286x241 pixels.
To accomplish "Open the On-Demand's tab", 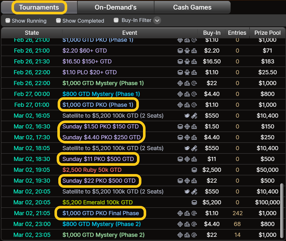I will 116,7.
